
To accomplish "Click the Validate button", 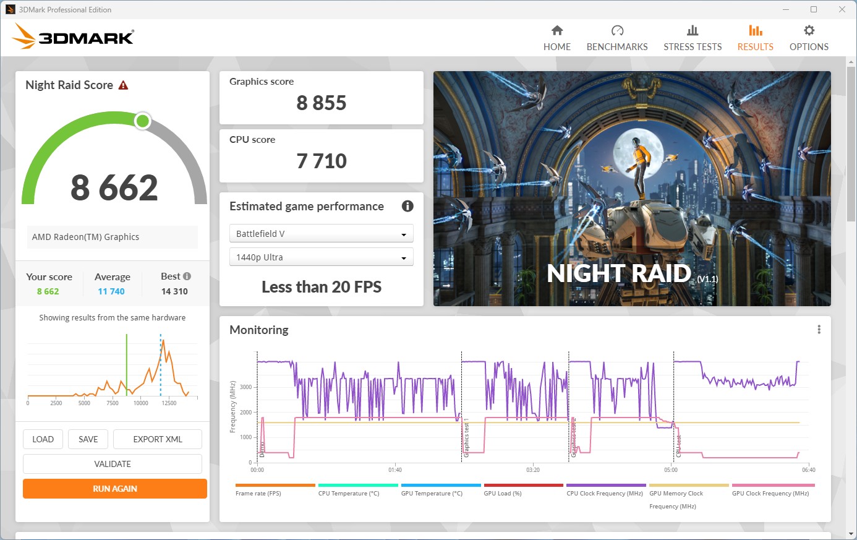I will point(113,464).
